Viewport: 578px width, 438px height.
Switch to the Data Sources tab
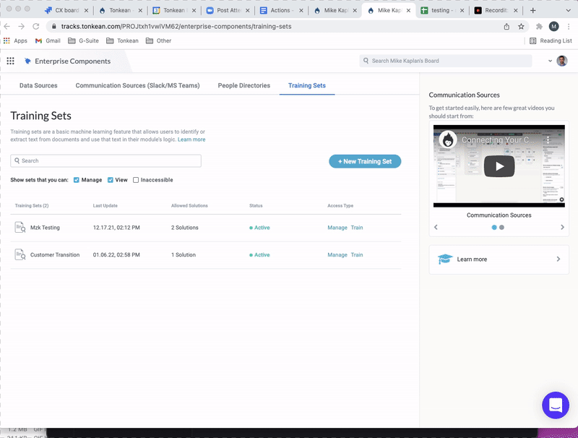[37, 85]
